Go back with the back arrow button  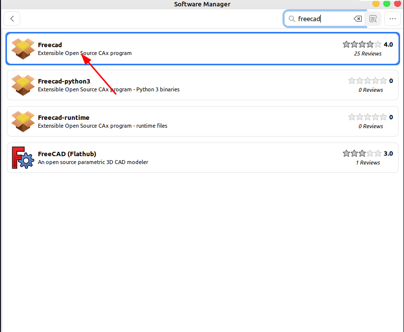(12, 19)
